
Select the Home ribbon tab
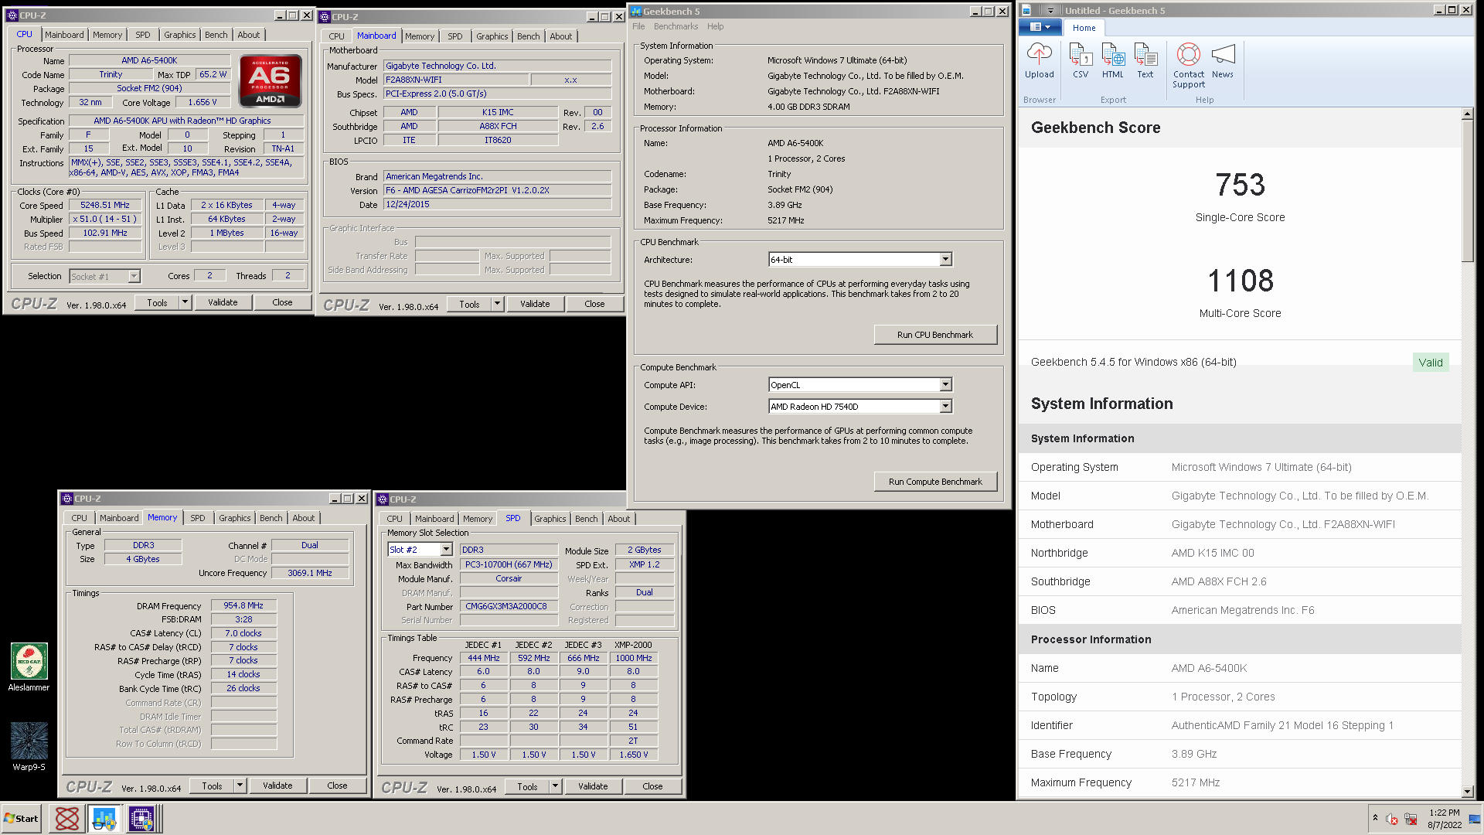1084,28
